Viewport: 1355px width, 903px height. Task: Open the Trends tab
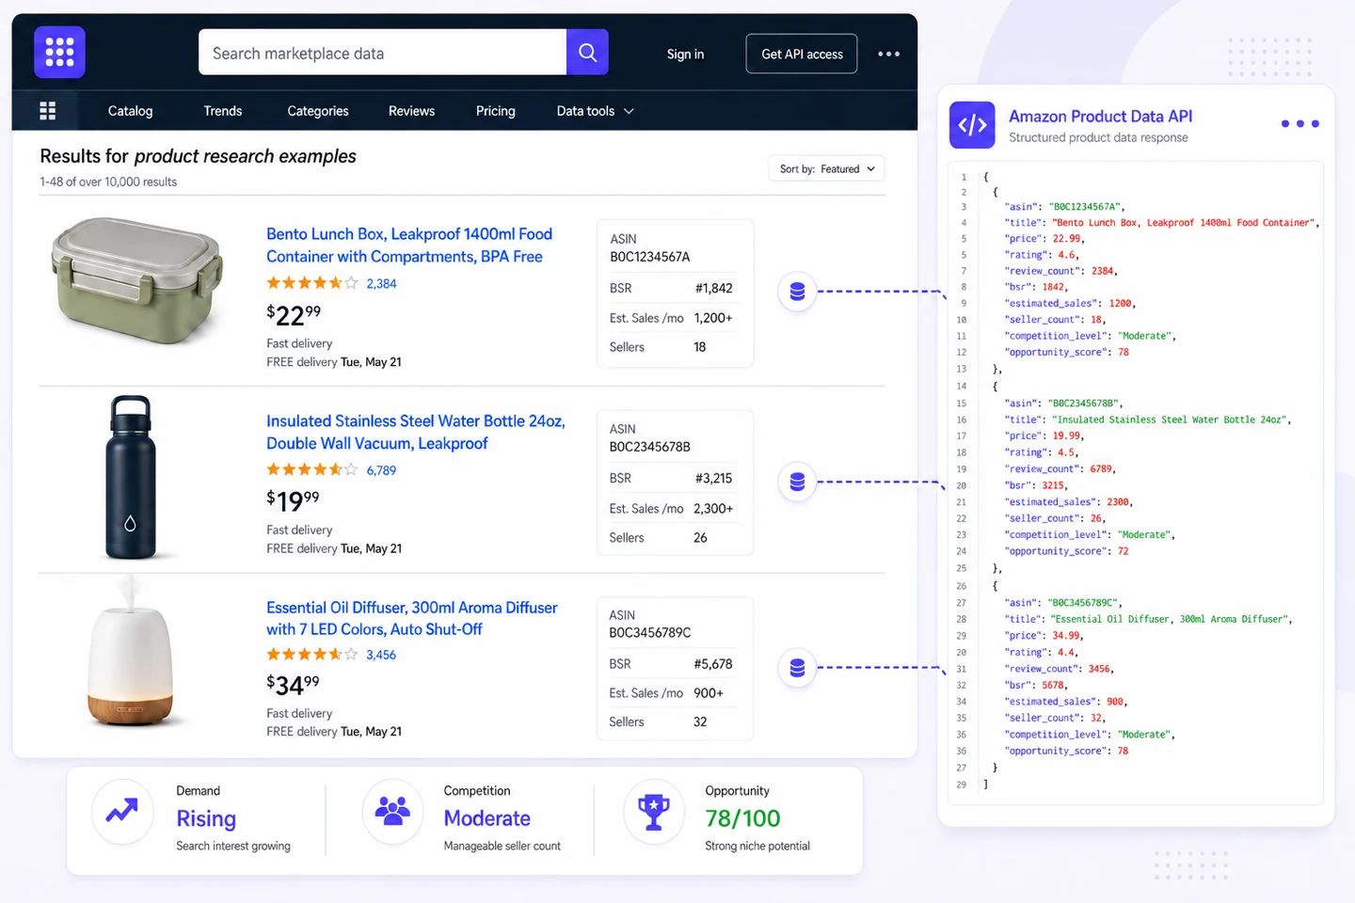coord(223,111)
